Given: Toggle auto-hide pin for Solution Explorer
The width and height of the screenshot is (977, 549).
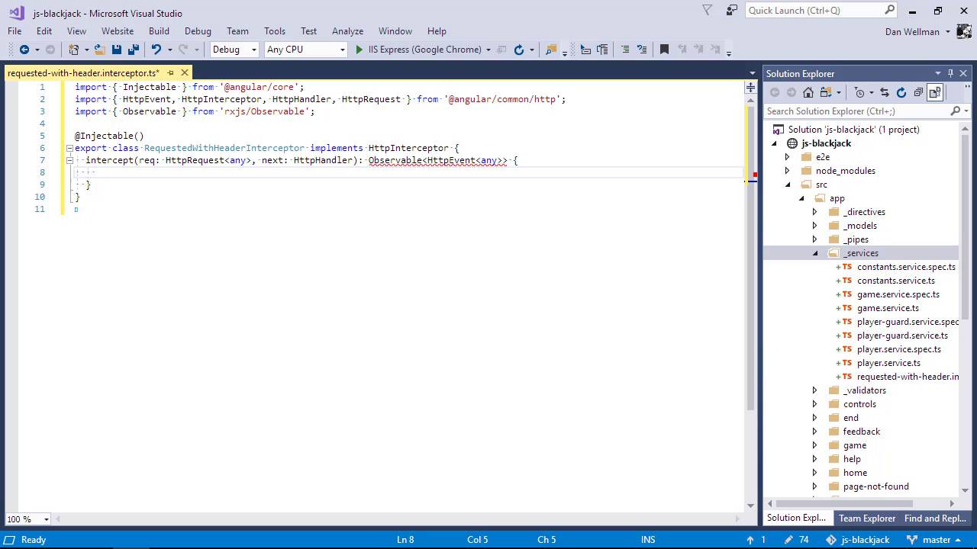Looking at the screenshot, I should 950,73.
